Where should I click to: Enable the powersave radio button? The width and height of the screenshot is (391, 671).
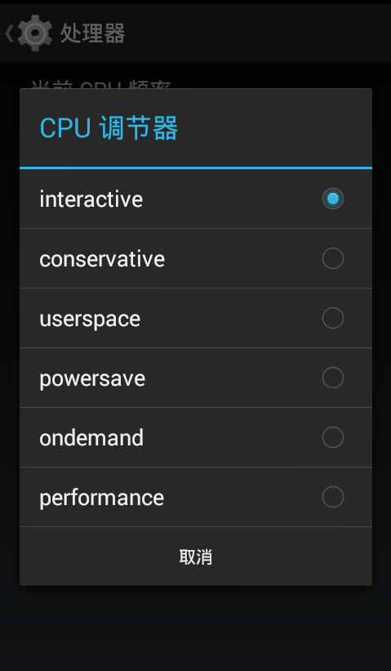(x=332, y=378)
